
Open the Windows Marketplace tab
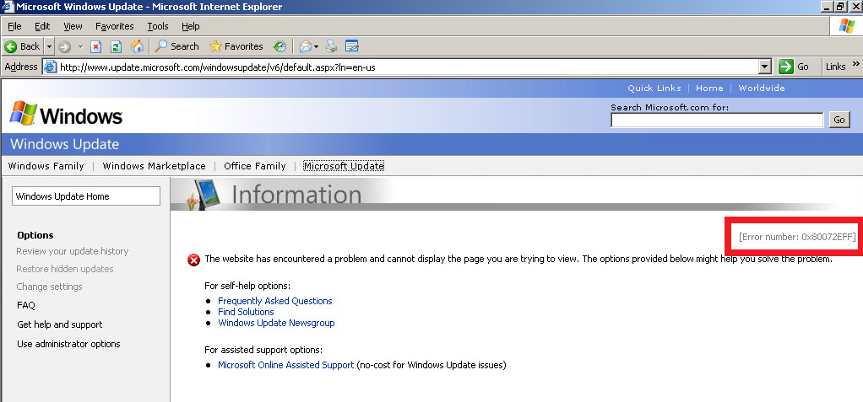[154, 166]
